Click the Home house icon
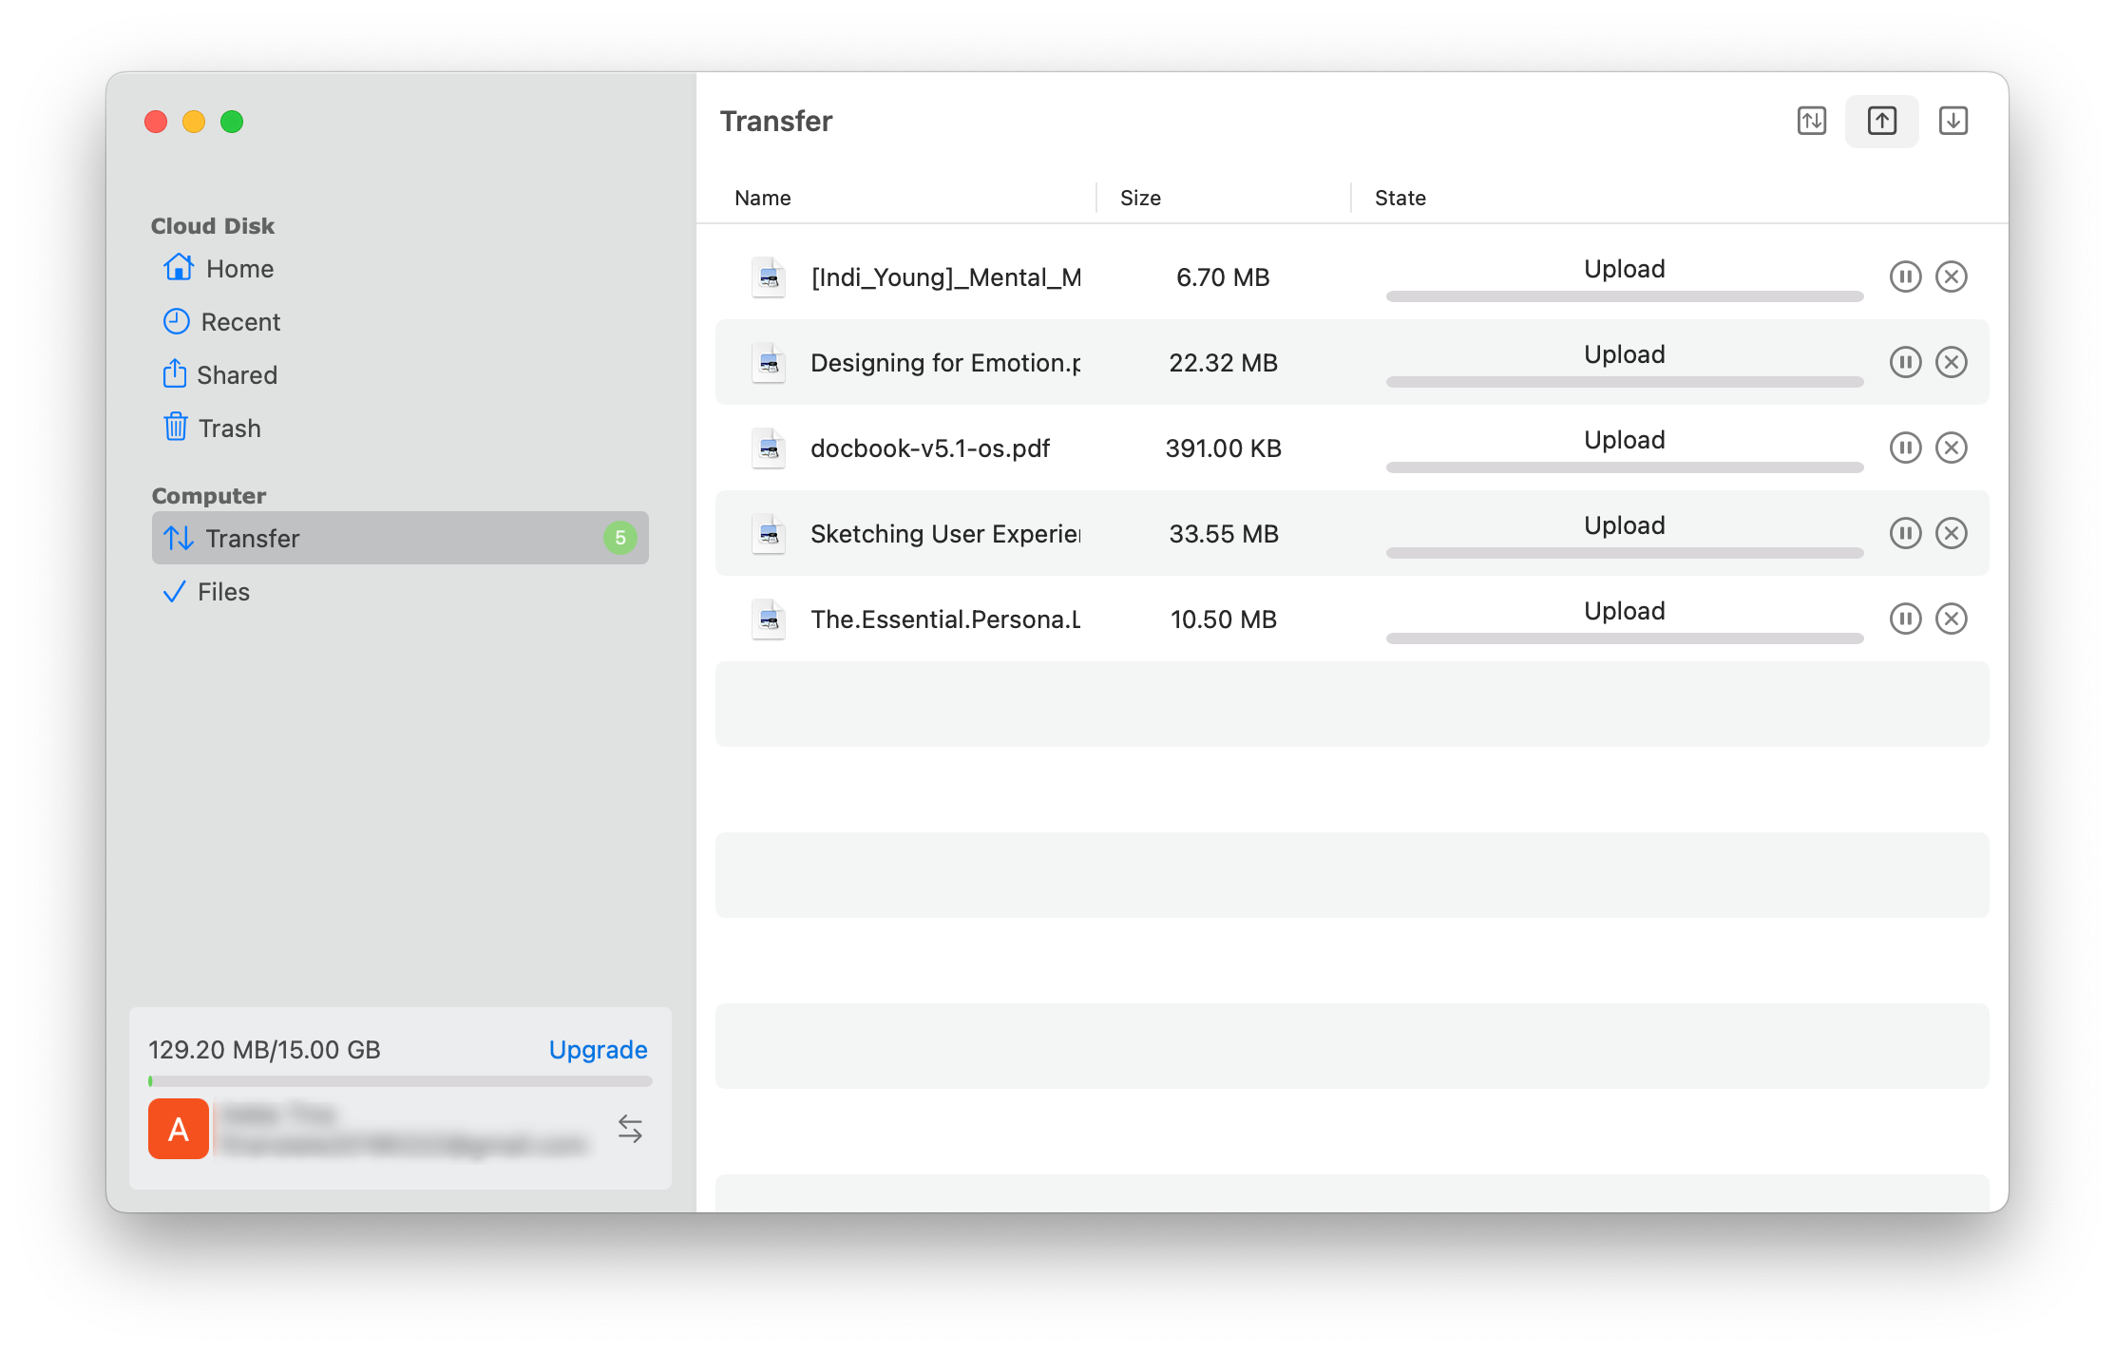This screenshot has width=2115, height=1353. coord(179,268)
